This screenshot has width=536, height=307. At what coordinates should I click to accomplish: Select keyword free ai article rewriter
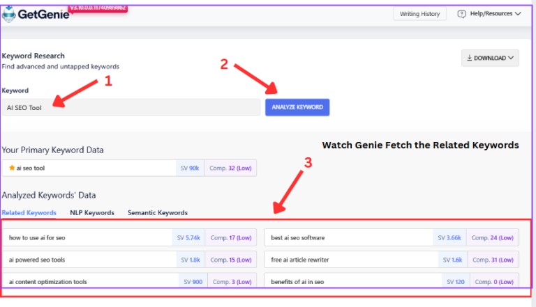392,260
